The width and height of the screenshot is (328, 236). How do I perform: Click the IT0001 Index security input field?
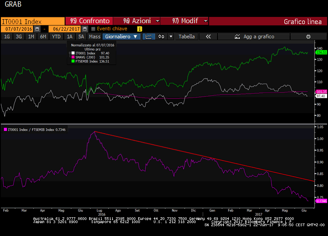point(33,21)
